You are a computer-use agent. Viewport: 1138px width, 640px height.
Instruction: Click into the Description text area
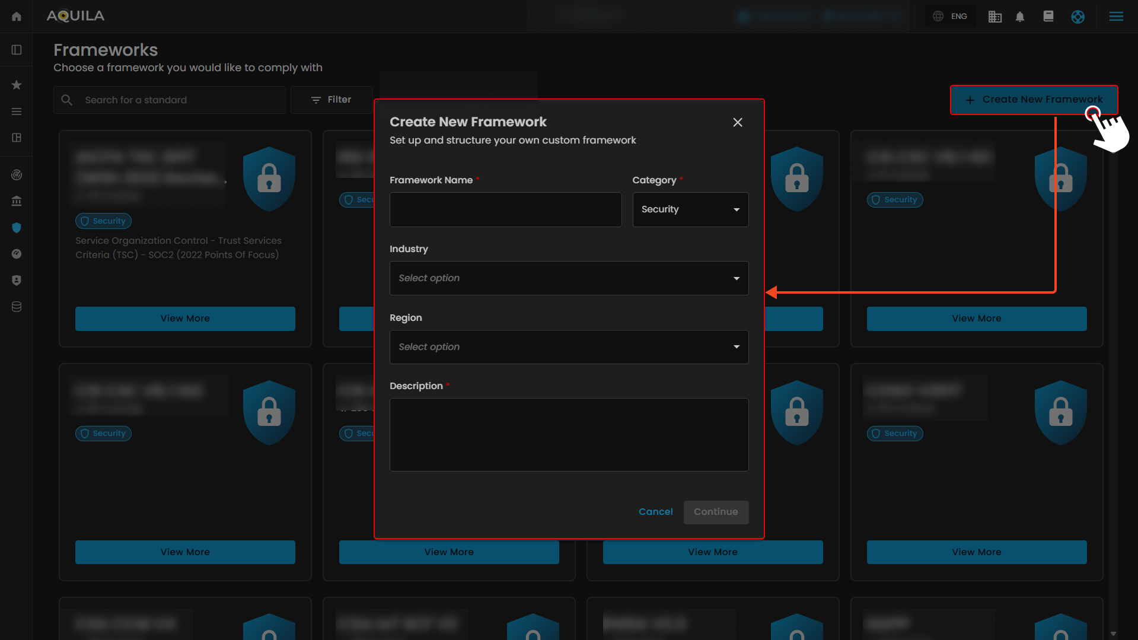click(x=568, y=435)
